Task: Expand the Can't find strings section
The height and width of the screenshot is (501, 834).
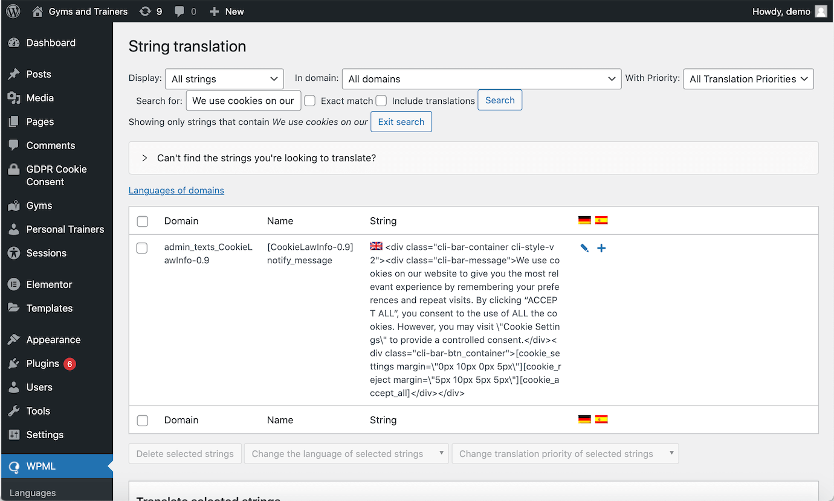Action: 144,158
